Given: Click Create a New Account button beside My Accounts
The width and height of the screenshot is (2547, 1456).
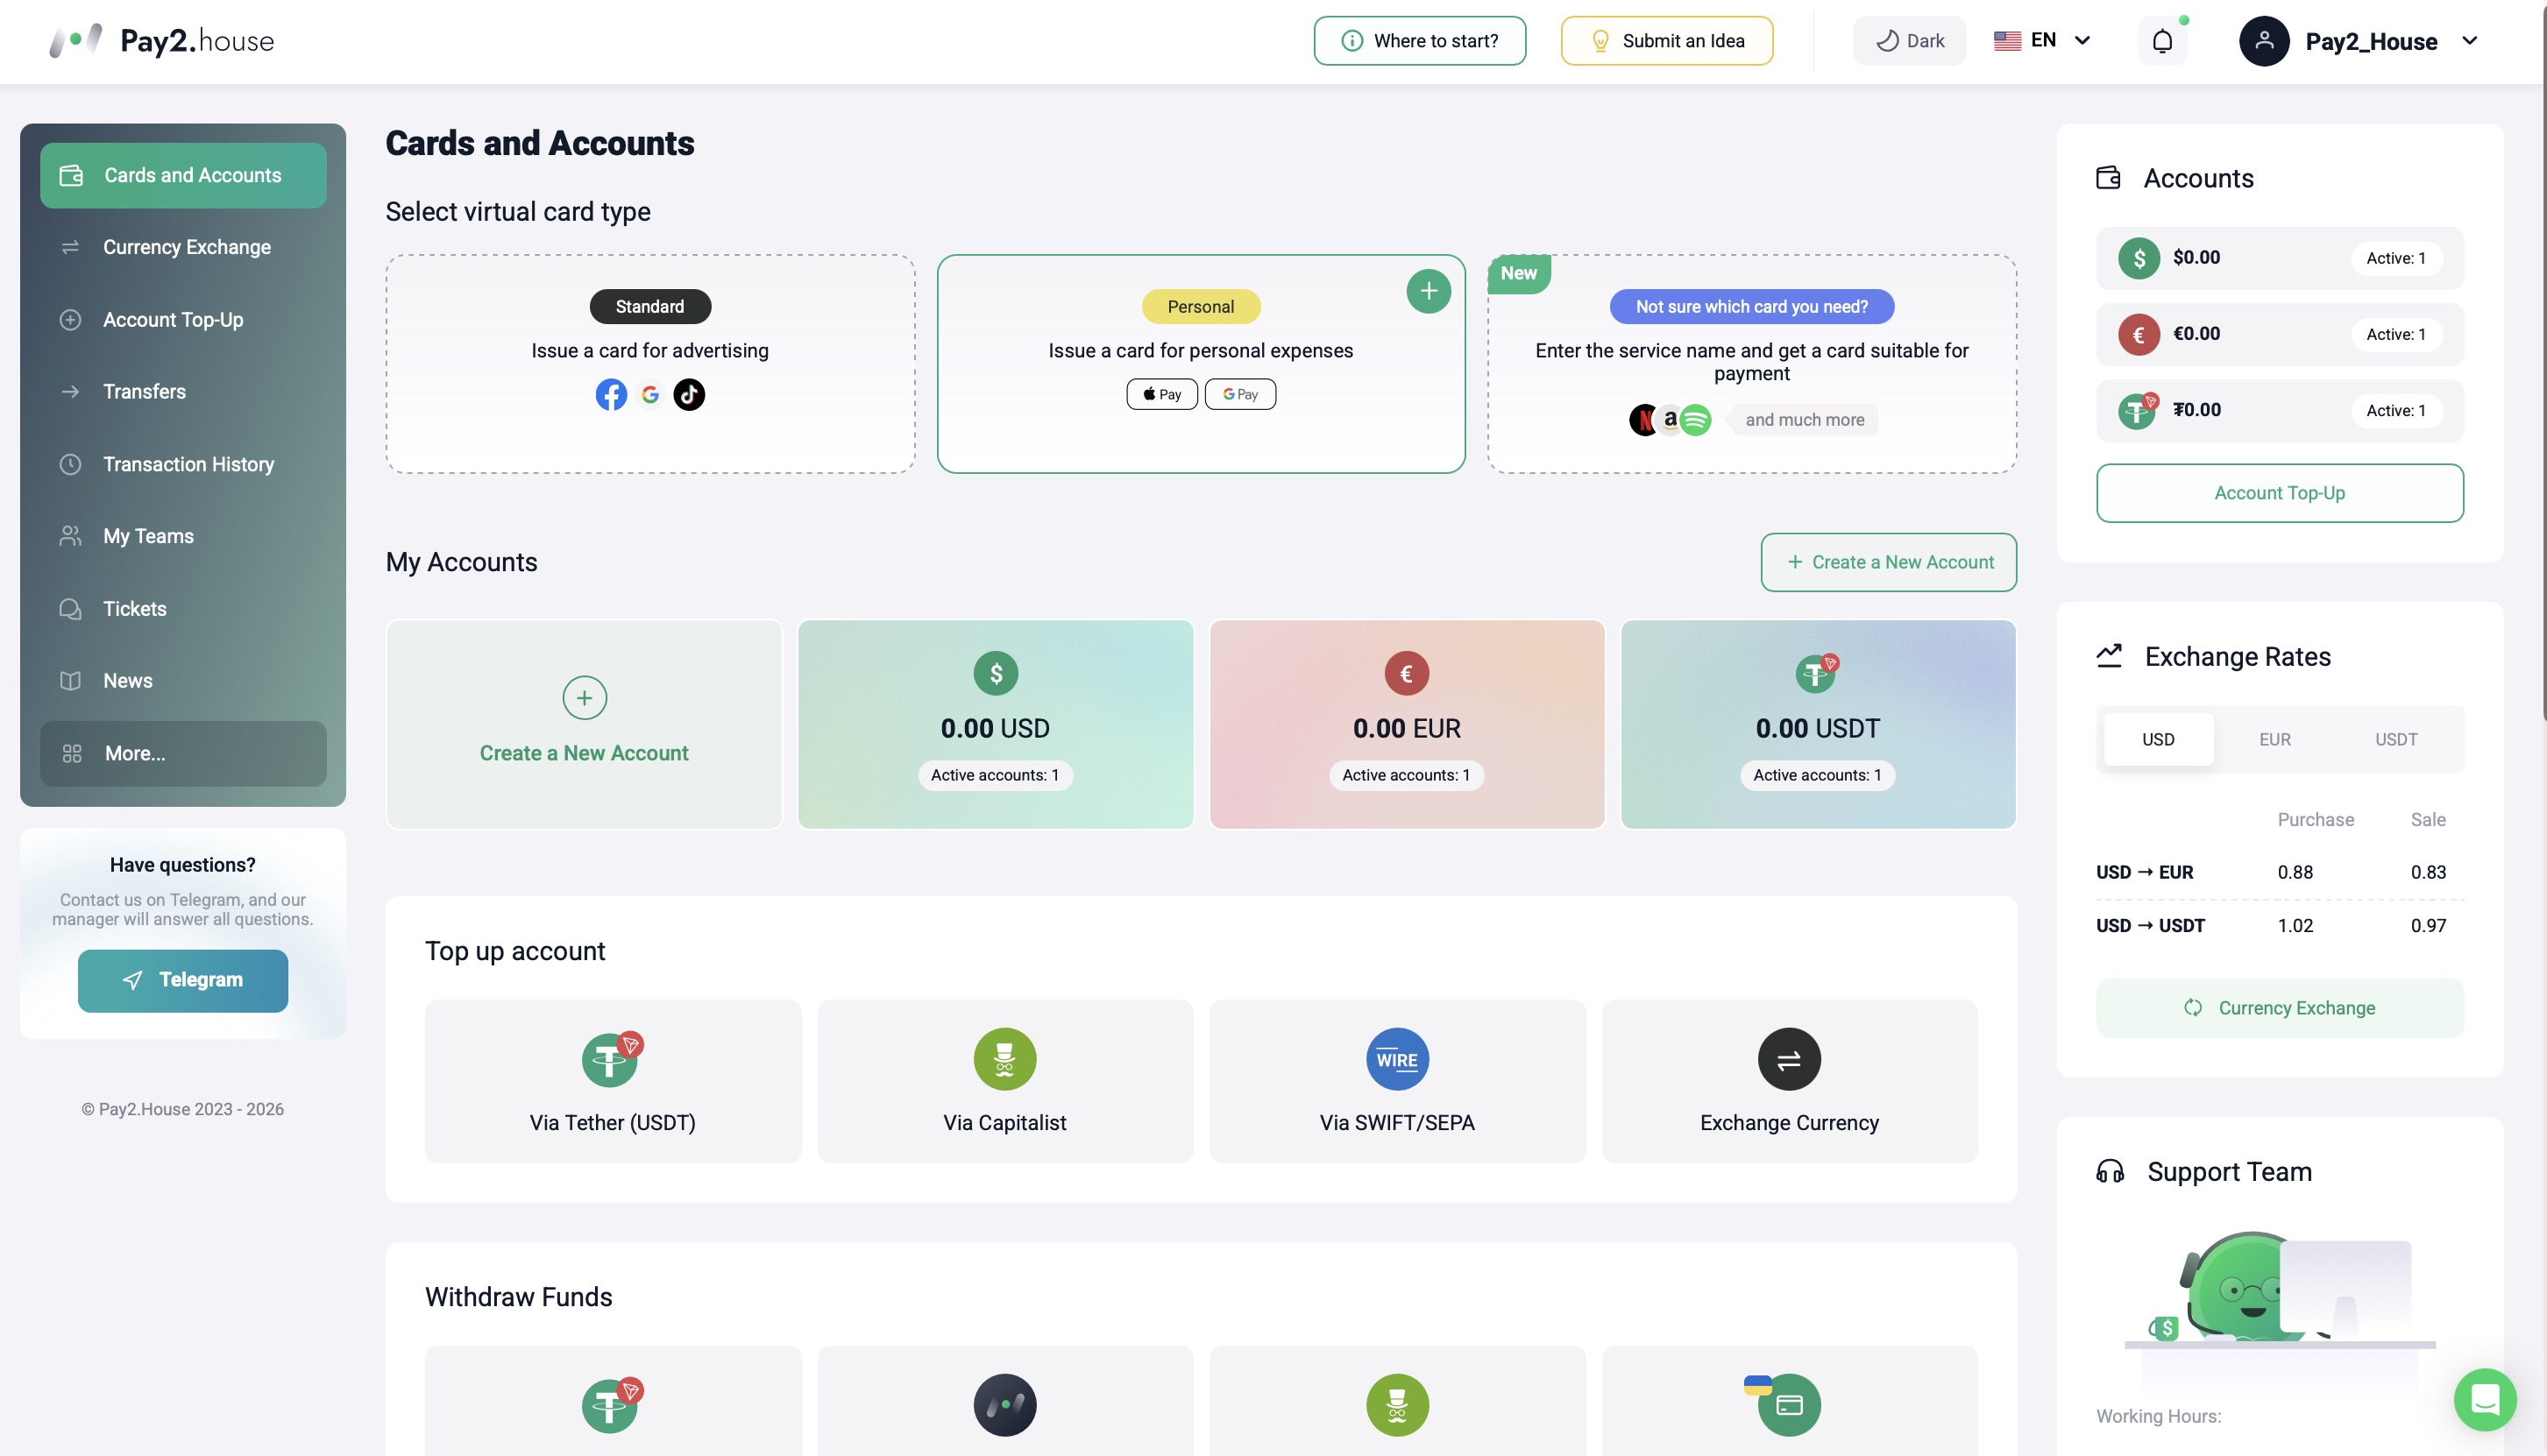Looking at the screenshot, I should pyautogui.click(x=1888, y=562).
